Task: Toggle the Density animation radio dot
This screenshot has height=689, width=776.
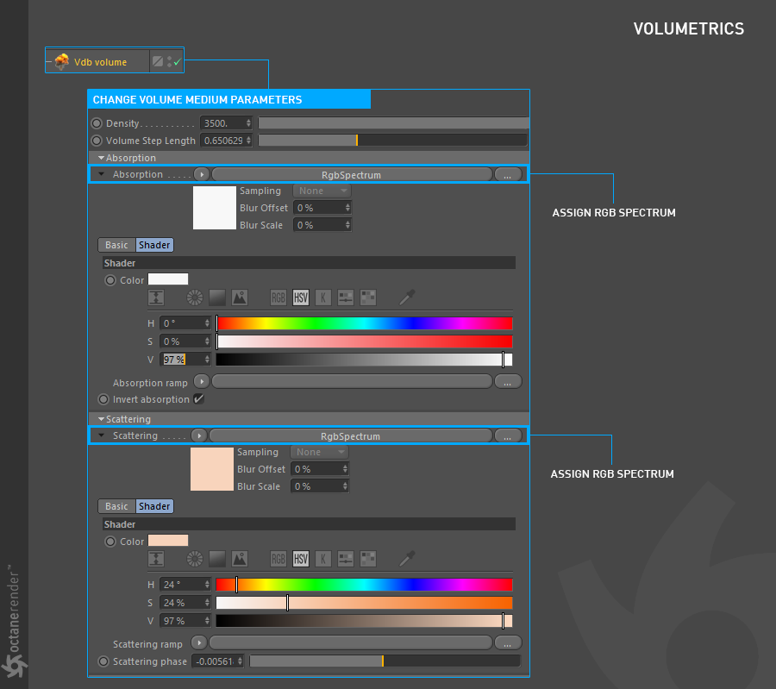Action: pyautogui.click(x=97, y=123)
